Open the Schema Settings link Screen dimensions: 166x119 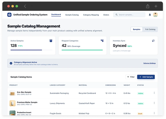pos(149,63)
